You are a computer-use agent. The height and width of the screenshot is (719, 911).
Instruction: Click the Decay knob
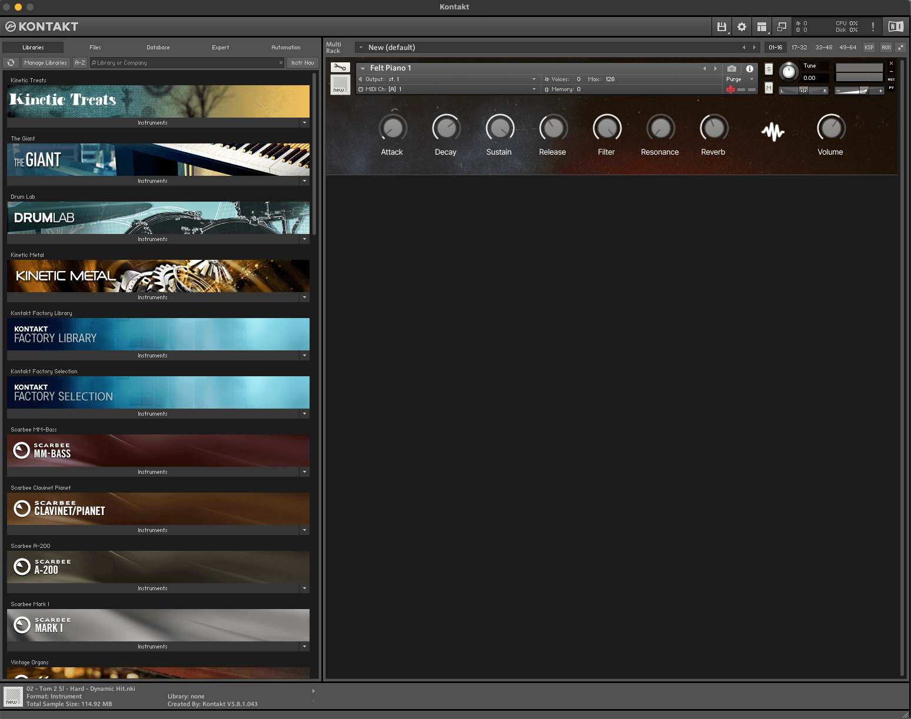[x=446, y=128]
